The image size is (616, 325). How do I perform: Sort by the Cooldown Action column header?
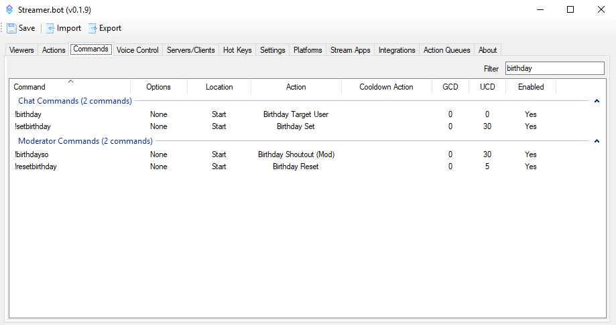(386, 87)
